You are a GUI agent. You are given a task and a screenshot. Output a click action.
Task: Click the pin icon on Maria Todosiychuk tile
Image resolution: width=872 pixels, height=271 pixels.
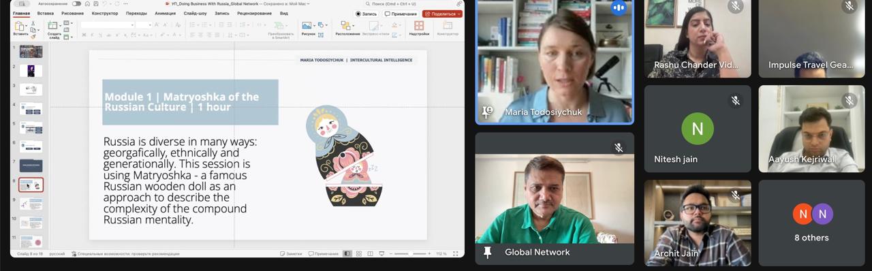click(487, 112)
